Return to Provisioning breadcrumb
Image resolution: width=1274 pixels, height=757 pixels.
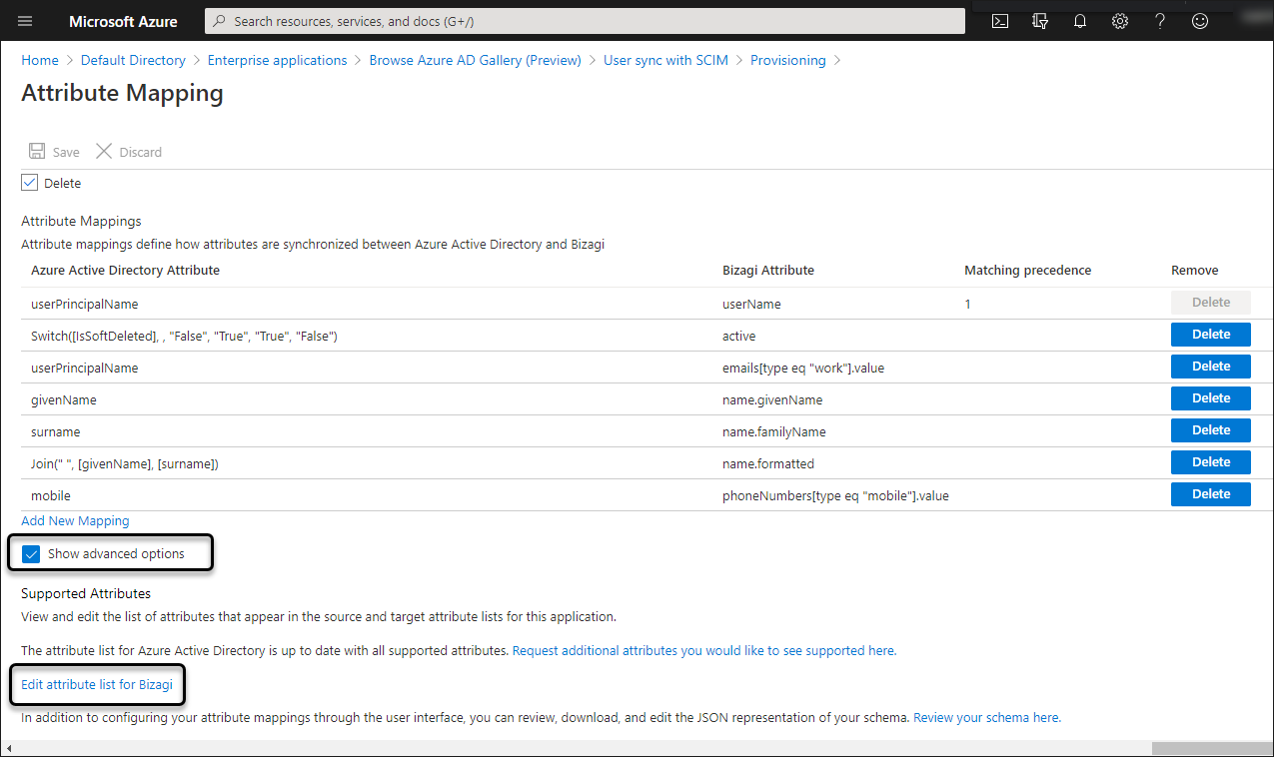(788, 60)
